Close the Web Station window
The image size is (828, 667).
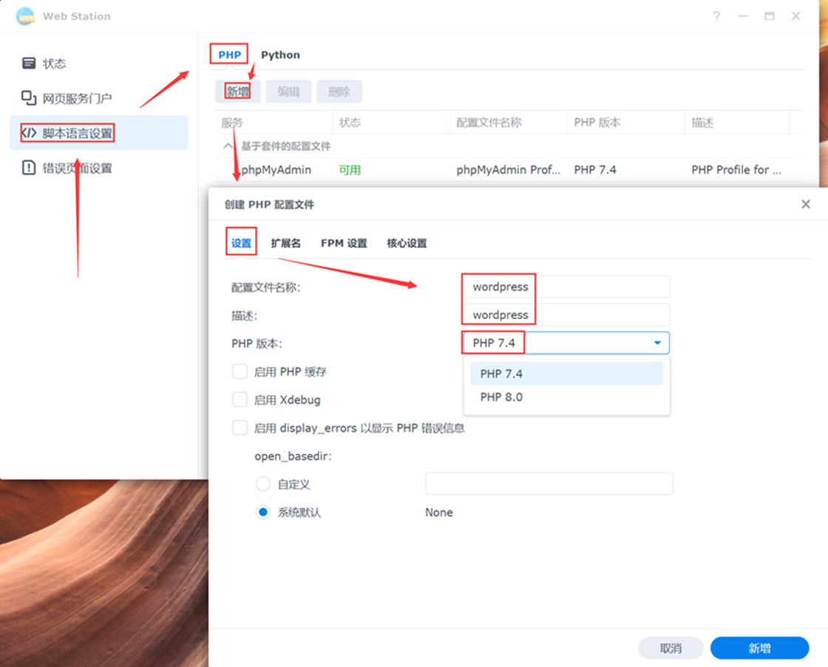click(795, 16)
